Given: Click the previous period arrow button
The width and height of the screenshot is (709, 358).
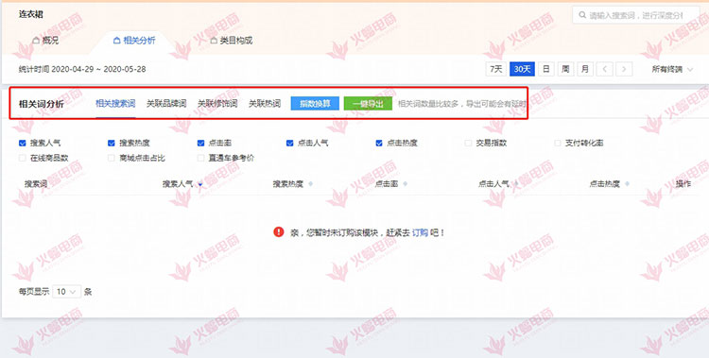Looking at the screenshot, I should pyautogui.click(x=605, y=69).
